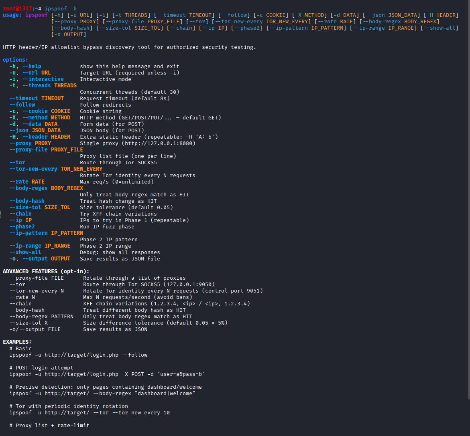Click the '--ip IP' option
This screenshot has height=436, width=470.
click(20, 220)
